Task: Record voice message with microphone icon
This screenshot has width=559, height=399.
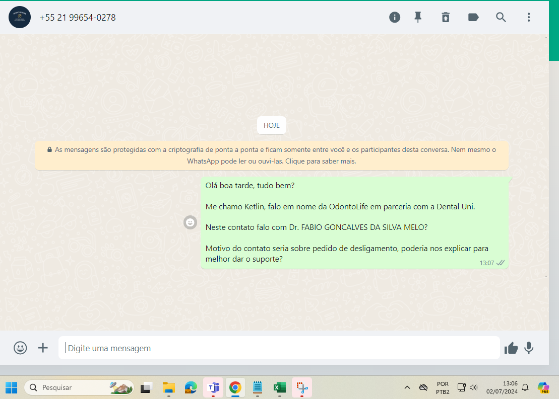Action: point(529,348)
